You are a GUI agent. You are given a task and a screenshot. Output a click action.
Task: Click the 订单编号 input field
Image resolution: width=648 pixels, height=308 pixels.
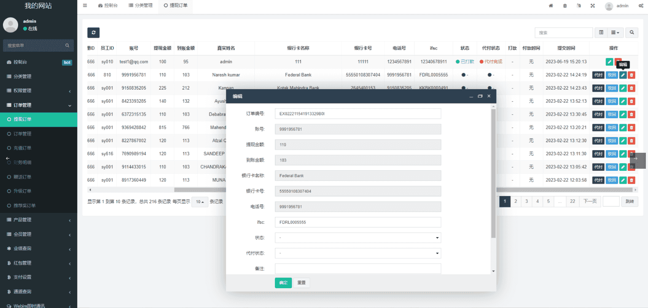(358, 114)
